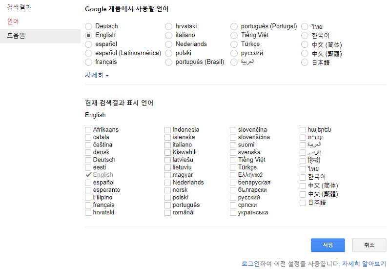Open the 도움말 sidebar section
Image resolution: width=389 pixels, height=269 pixels.
(x=40, y=36)
